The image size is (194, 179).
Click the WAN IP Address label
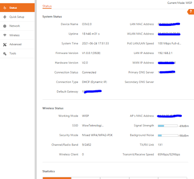(143, 63)
